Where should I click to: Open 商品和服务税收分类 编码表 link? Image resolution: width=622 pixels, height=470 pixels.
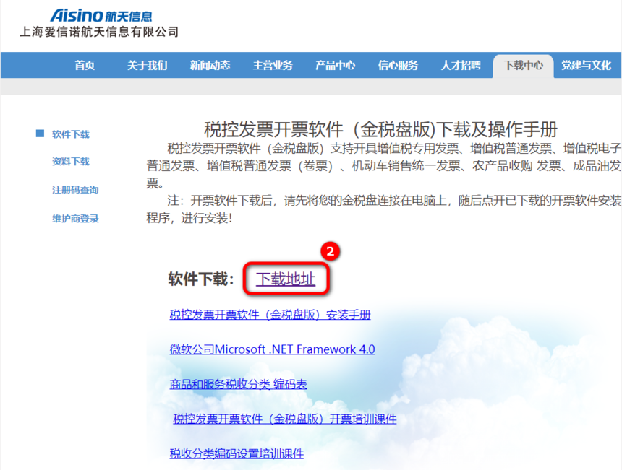(238, 384)
